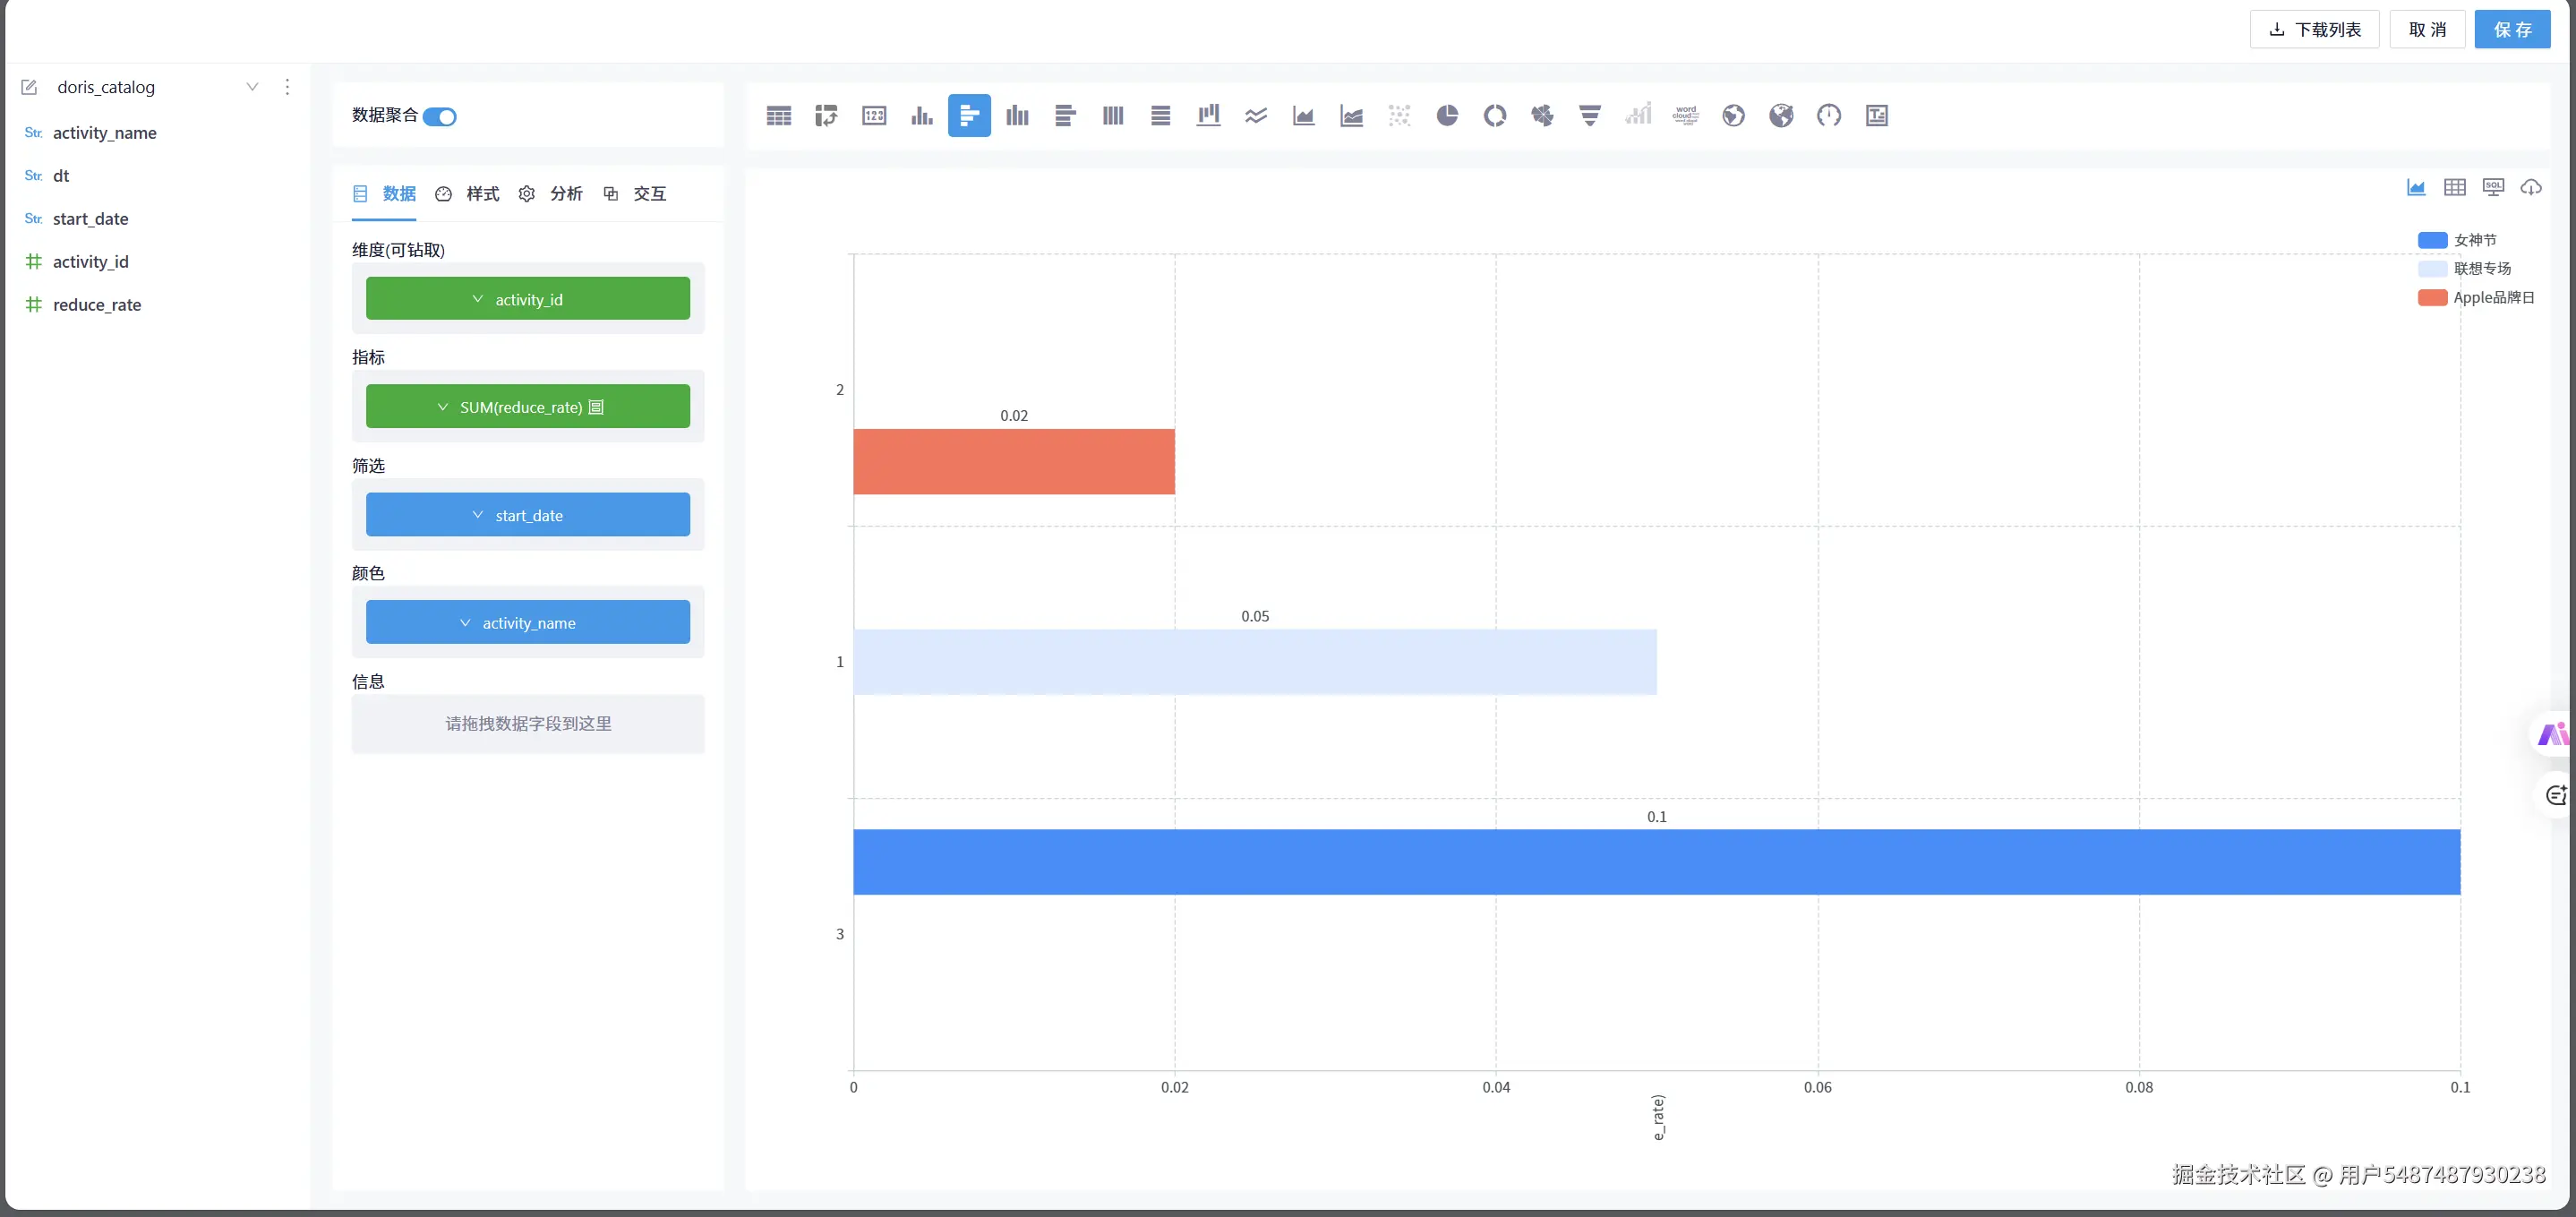Click the Apple品牌日 red color swatch

(x=2431, y=298)
